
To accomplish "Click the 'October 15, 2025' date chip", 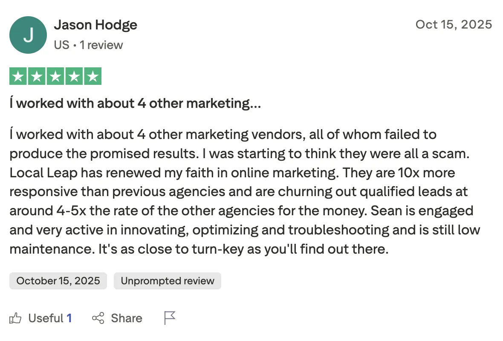I will coord(58,281).
